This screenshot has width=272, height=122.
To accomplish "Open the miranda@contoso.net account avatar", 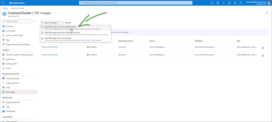I will pyautogui.click(x=269, y=3).
